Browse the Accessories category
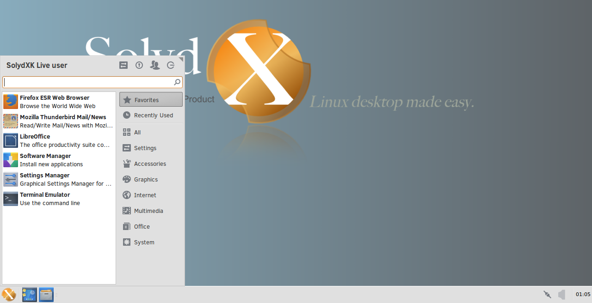Screen dimensions: 592x303 pos(151,164)
